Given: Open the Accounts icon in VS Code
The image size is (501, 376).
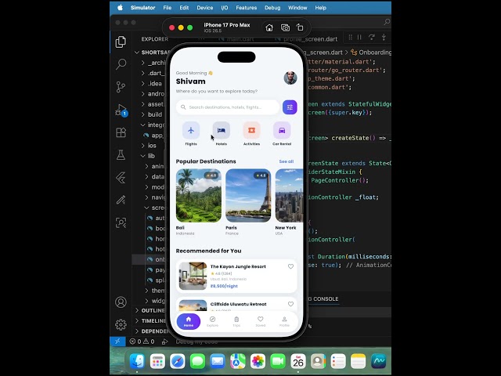Looking at the screenshot, I should click(121, 302).
